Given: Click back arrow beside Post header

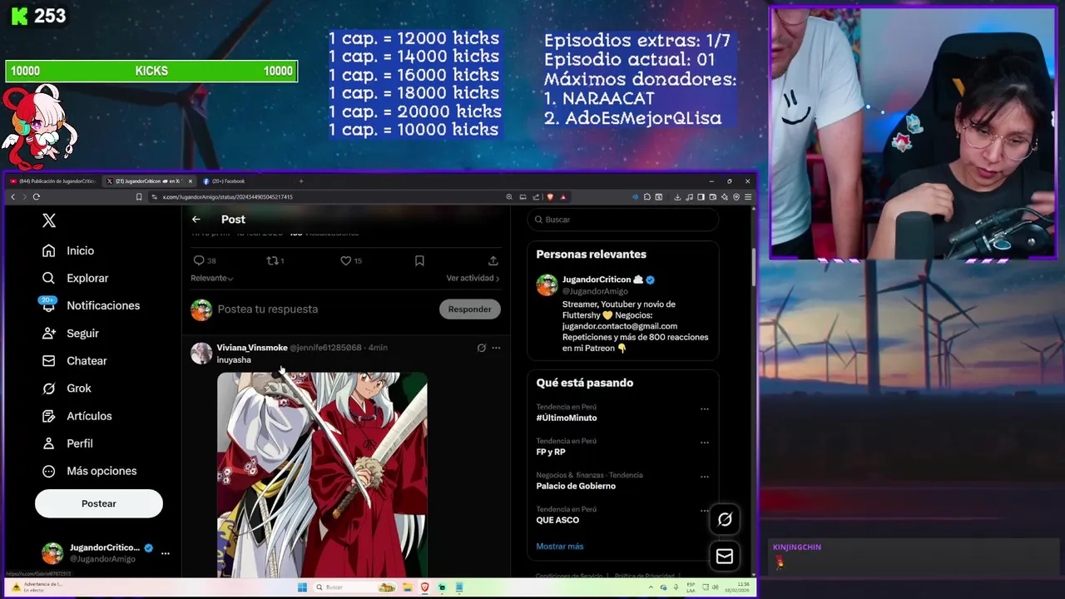Looking at the screenshot, I should click(196, 220).
